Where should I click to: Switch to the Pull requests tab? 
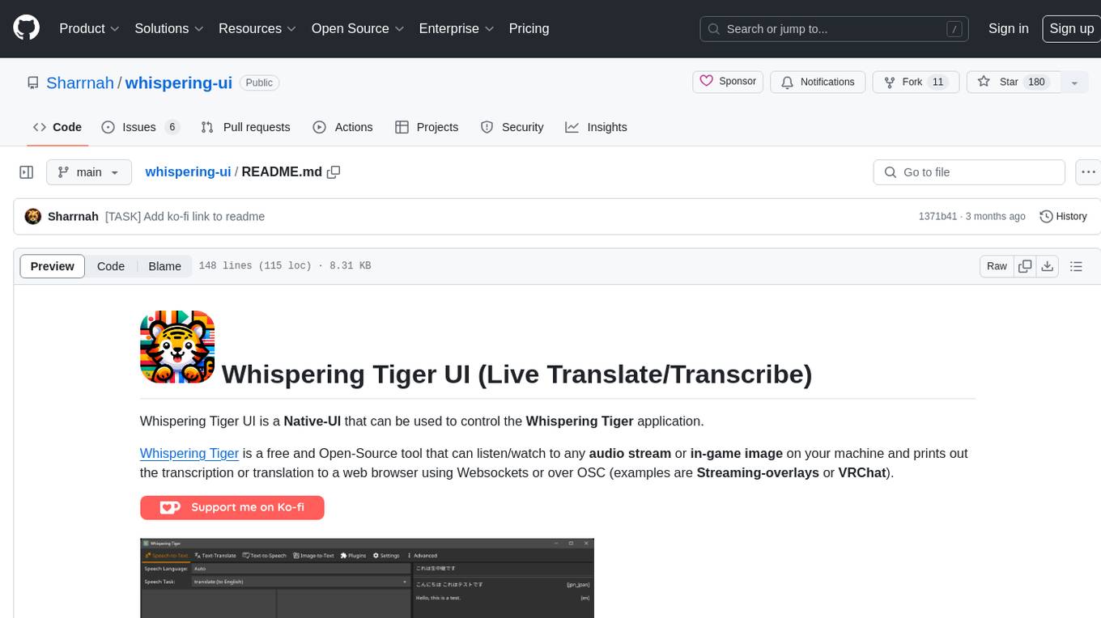pyautogui.click(x=245, y=127)
